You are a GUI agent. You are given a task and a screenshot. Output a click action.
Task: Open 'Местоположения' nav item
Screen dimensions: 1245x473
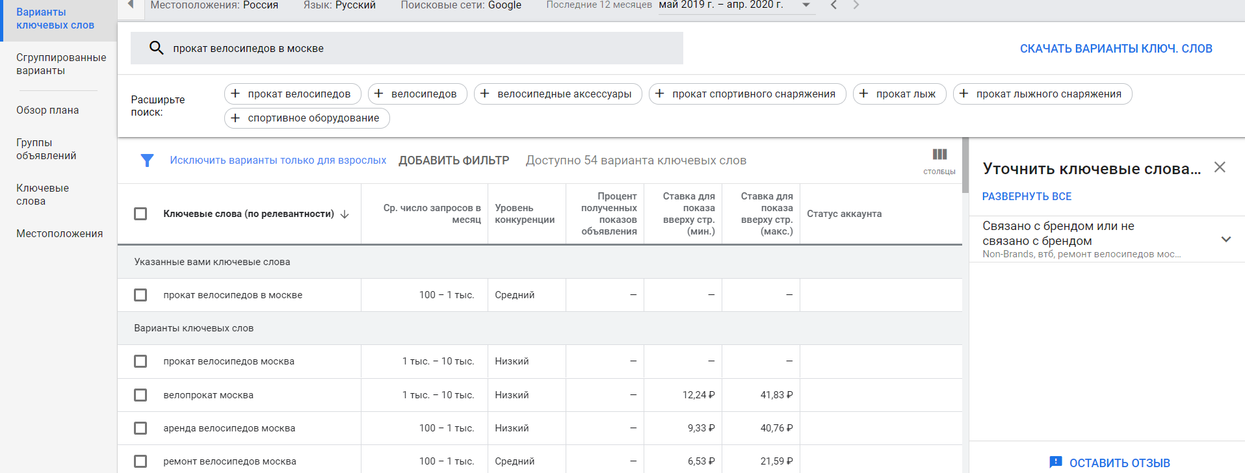[59, 233]
